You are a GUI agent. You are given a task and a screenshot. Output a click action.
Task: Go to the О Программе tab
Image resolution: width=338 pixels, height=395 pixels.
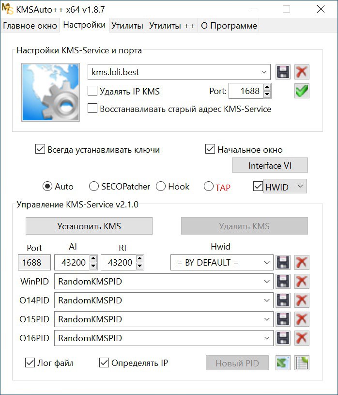point(229,26)
